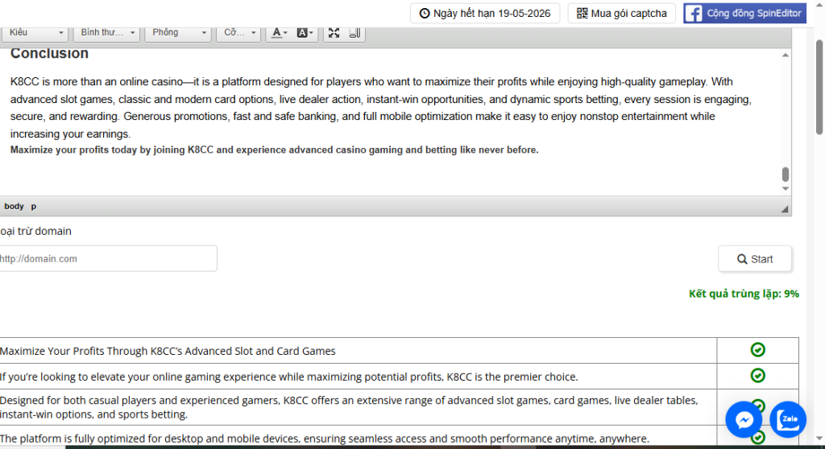Click the editor scrollbar down arrow

click(x=786, y=189)
